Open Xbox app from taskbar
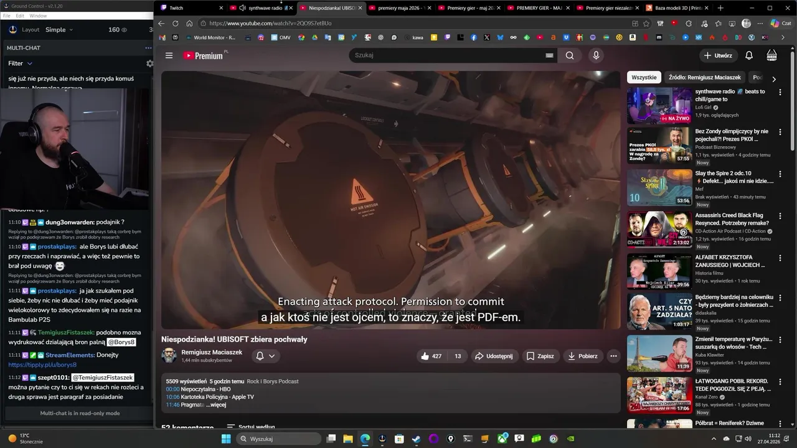Viewport: 797px width, 448px height. [x=502, y=439]
